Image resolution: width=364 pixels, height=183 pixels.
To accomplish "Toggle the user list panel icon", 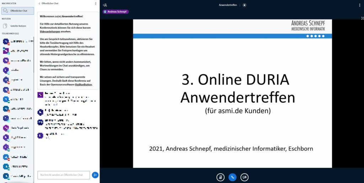I will 105,5.
